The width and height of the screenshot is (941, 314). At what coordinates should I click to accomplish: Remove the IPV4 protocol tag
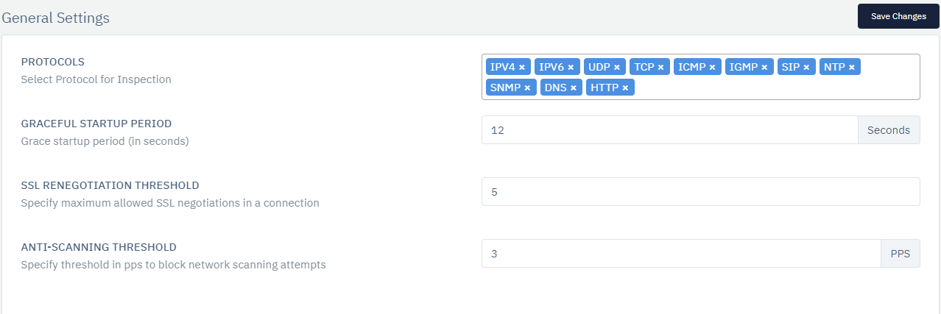(522, 67)
